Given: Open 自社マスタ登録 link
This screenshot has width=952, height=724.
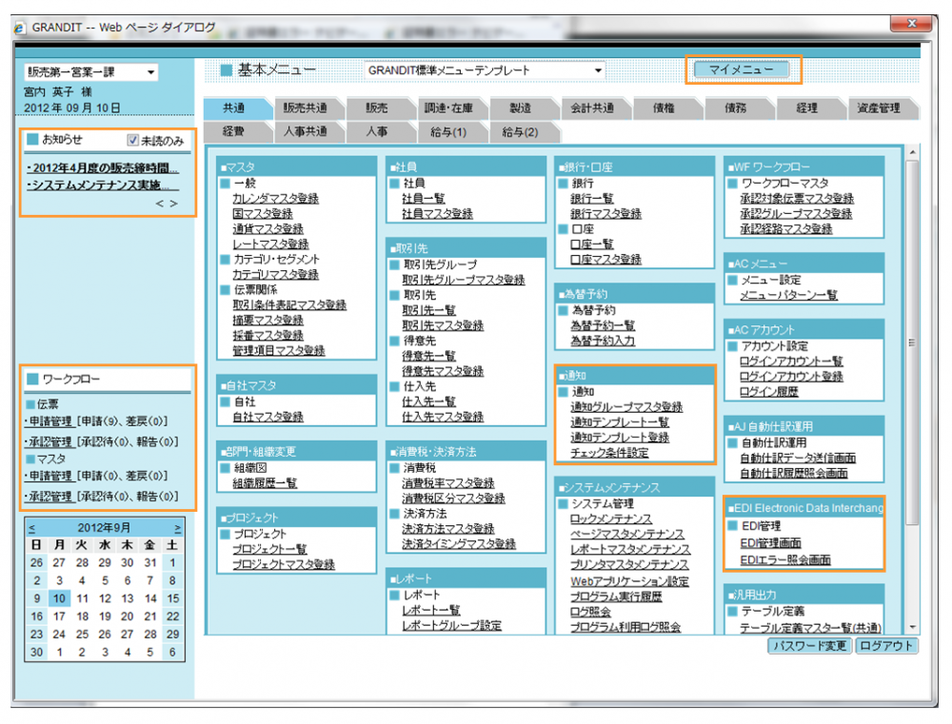Looking at the screenshot, I should 268,417.
